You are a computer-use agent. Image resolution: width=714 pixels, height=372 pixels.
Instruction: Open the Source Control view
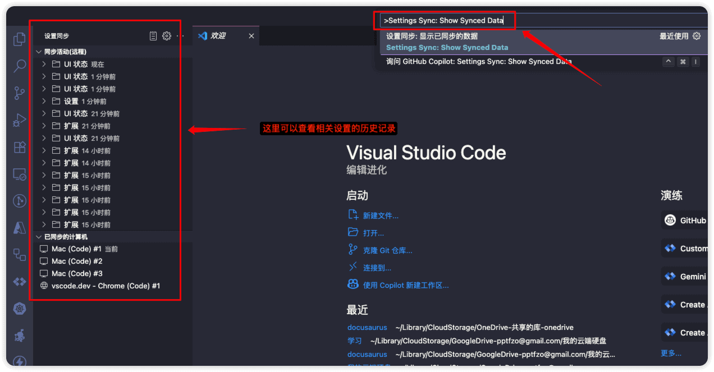20,93
